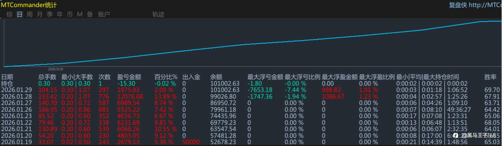Click total lots value 233.42
Screen dimensions: 502x146
click(x=47, y=97)
